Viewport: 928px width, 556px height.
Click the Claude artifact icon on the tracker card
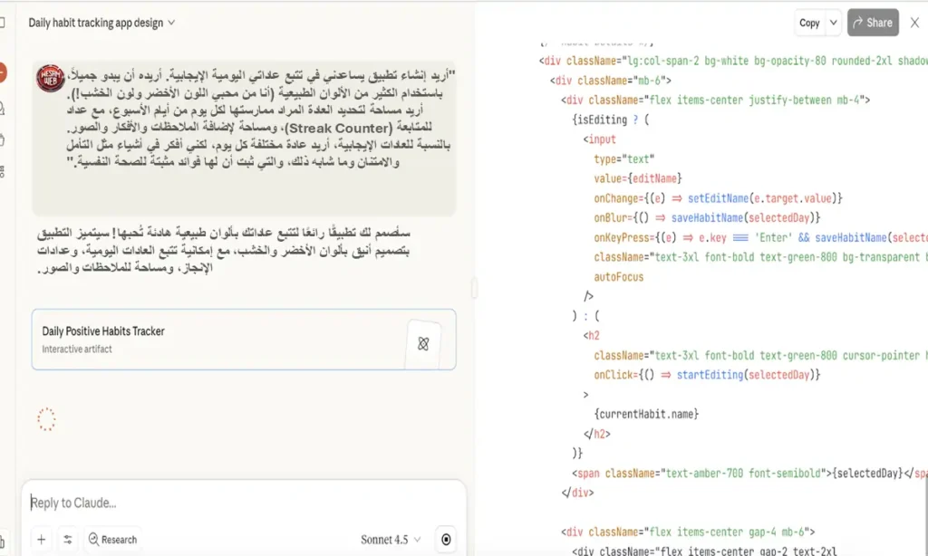pyautogui.click(x=422, y=343)
